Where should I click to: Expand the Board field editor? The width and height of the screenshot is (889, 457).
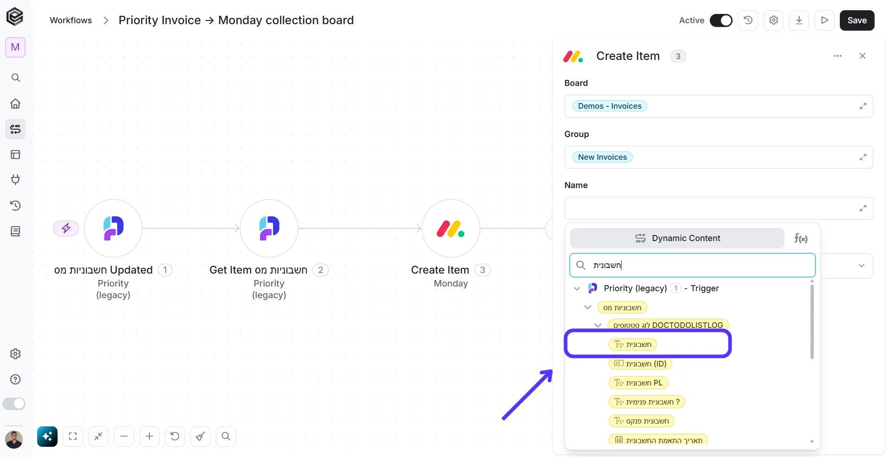(x=863, y=106)
